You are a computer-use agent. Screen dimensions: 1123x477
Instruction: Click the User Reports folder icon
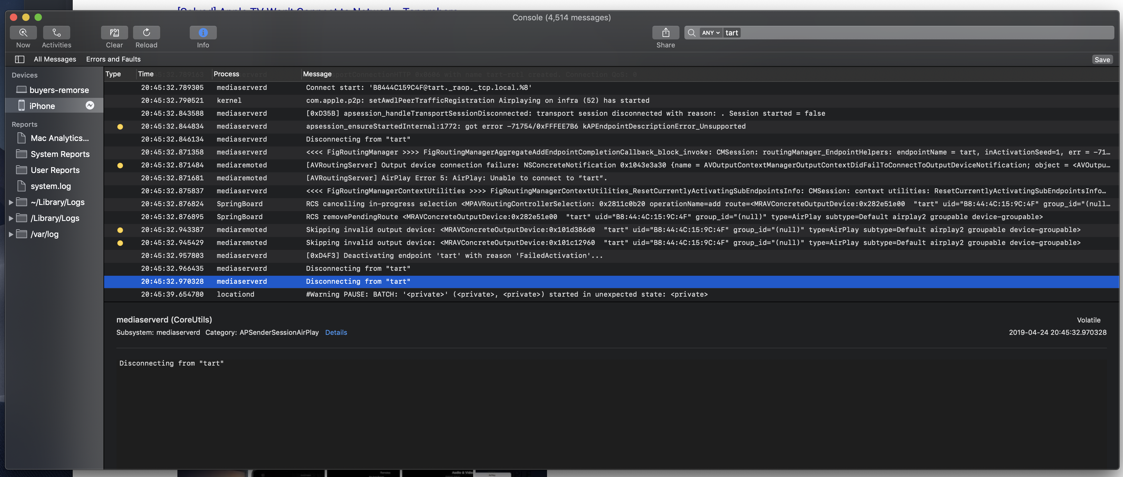(21, 170)
